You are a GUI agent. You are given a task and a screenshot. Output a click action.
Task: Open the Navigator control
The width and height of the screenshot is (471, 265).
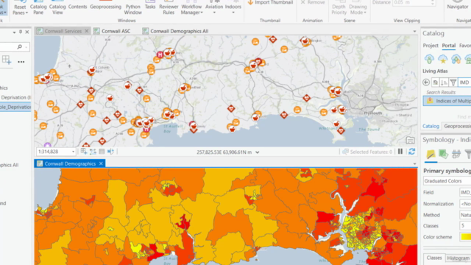coord(458,5)
